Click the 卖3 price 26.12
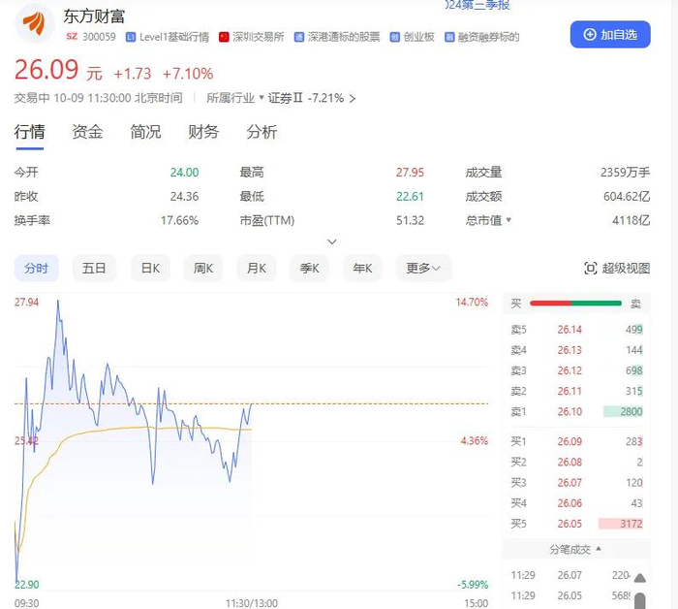The height and width of the screenshot is (609, 678). tap(570, 371)
